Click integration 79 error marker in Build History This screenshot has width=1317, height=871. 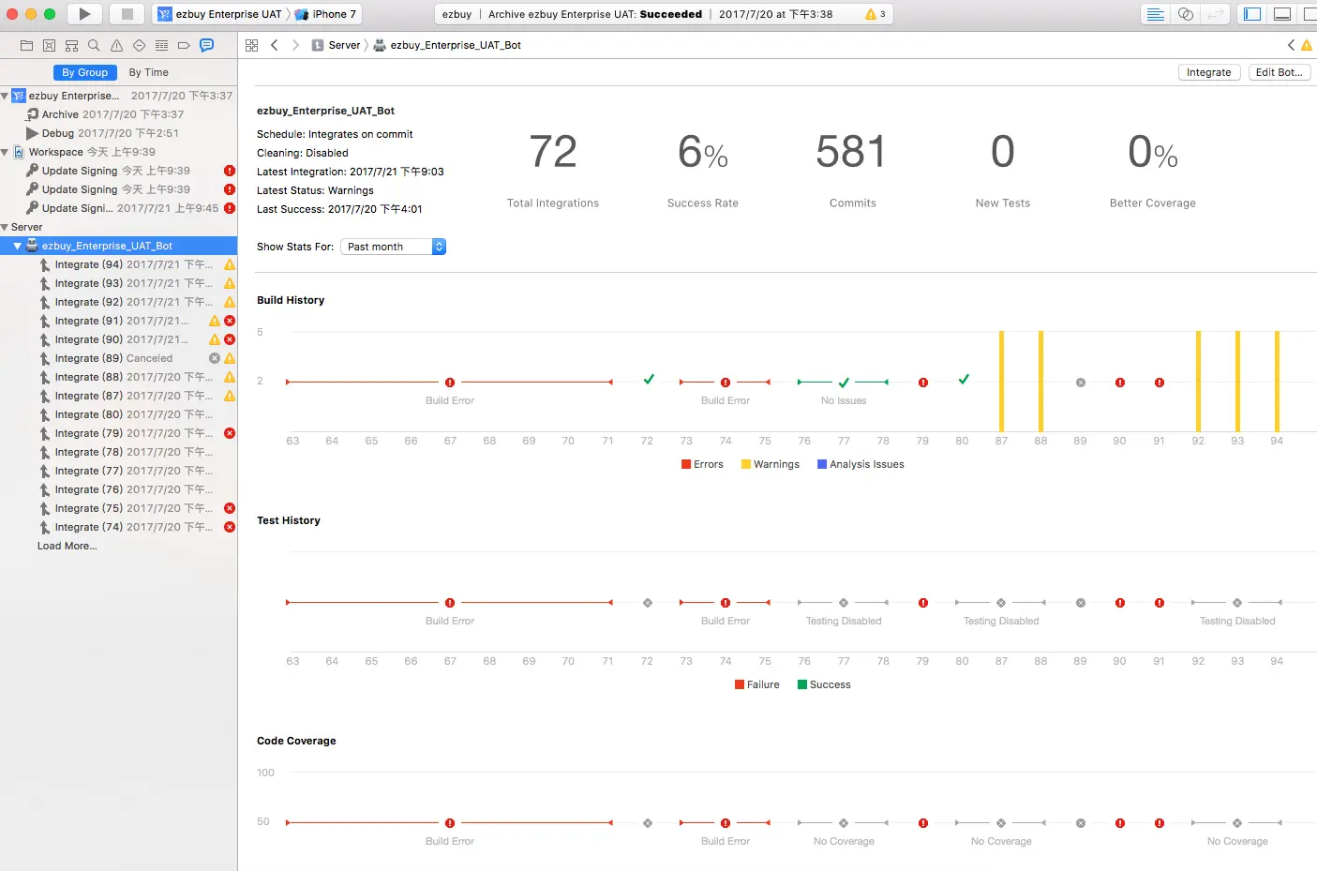923,383
